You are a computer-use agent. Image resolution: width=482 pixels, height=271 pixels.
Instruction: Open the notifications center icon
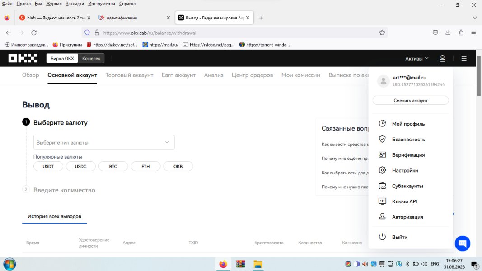474,264
